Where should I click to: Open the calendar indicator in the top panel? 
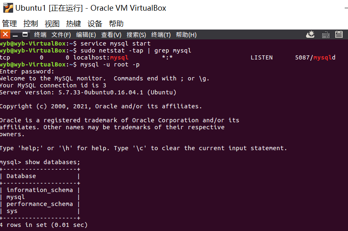pyautogui.click(x=339, y=34)
